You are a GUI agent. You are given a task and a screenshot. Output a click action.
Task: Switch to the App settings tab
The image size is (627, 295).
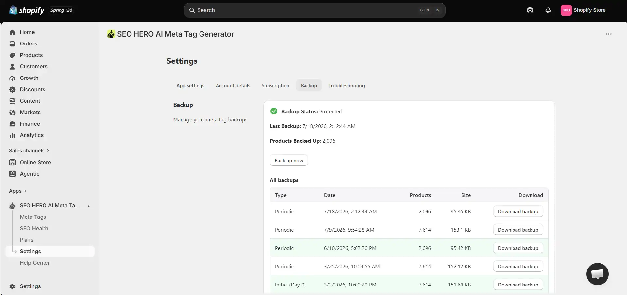pyautogui.click(x=190, y=85)
